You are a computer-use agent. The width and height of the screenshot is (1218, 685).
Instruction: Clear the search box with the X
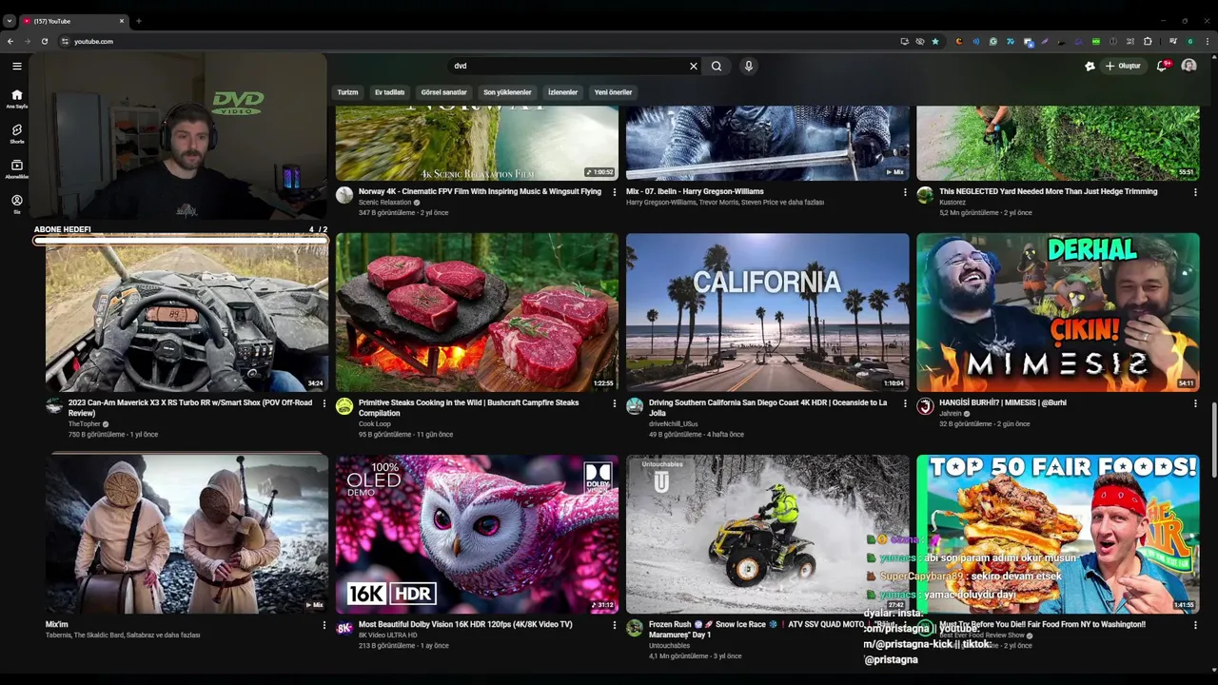click(694, 66)
